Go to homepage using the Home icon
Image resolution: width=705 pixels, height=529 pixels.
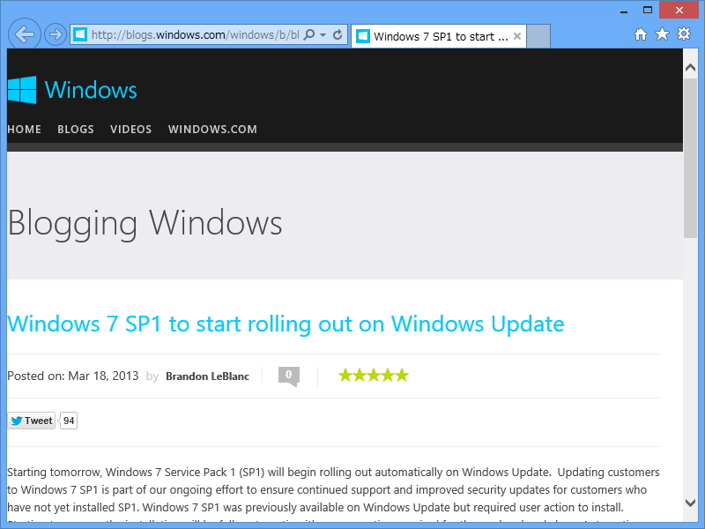(642, 34)
